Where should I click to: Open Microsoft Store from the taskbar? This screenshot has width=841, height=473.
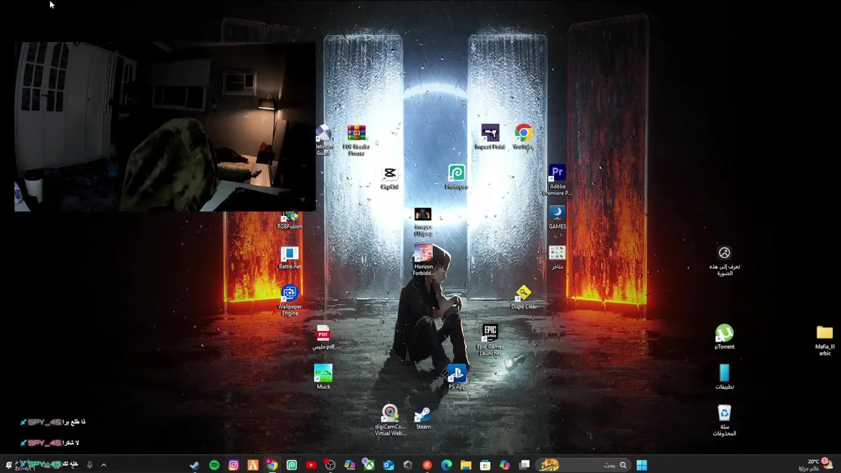[485, 465]
